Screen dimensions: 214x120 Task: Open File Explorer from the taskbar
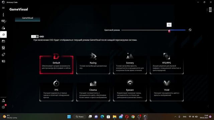click(x=114, y=117)
